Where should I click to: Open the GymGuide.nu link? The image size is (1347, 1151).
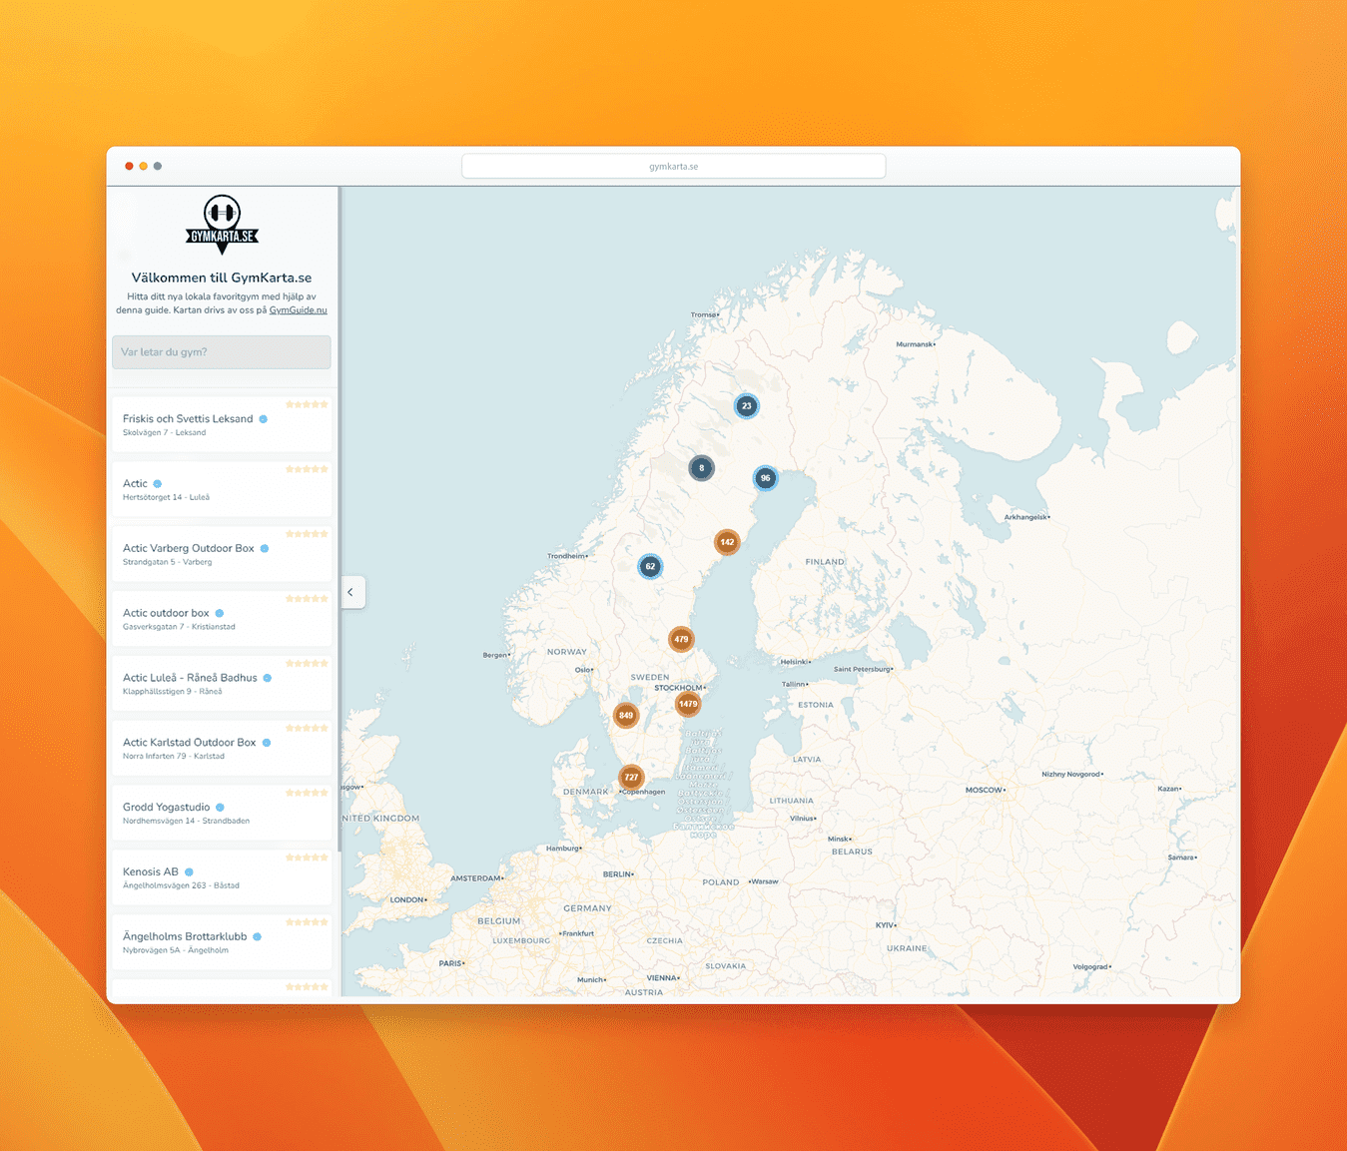pyautogui.click(x=298, y=310)
